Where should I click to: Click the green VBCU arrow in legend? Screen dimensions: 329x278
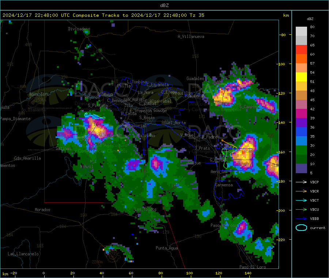301,209
